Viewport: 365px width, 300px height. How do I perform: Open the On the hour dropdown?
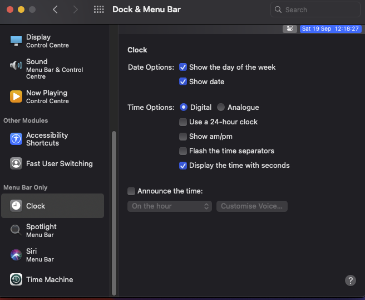(170, 206)
